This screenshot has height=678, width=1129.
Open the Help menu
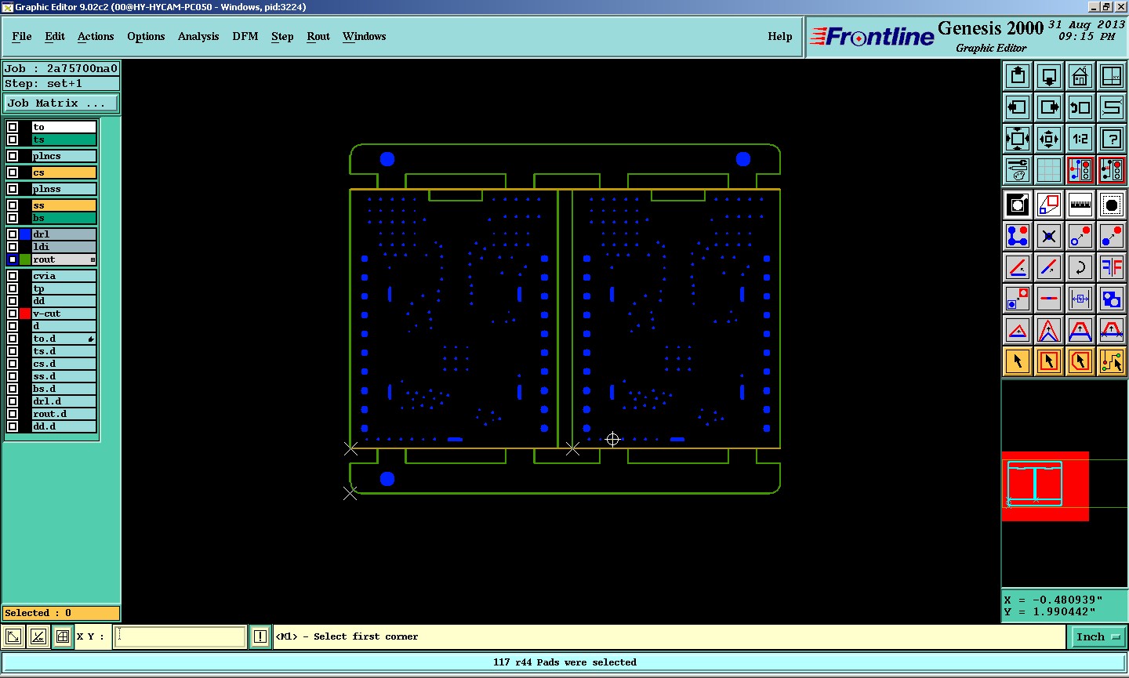(x=780, y=36)
